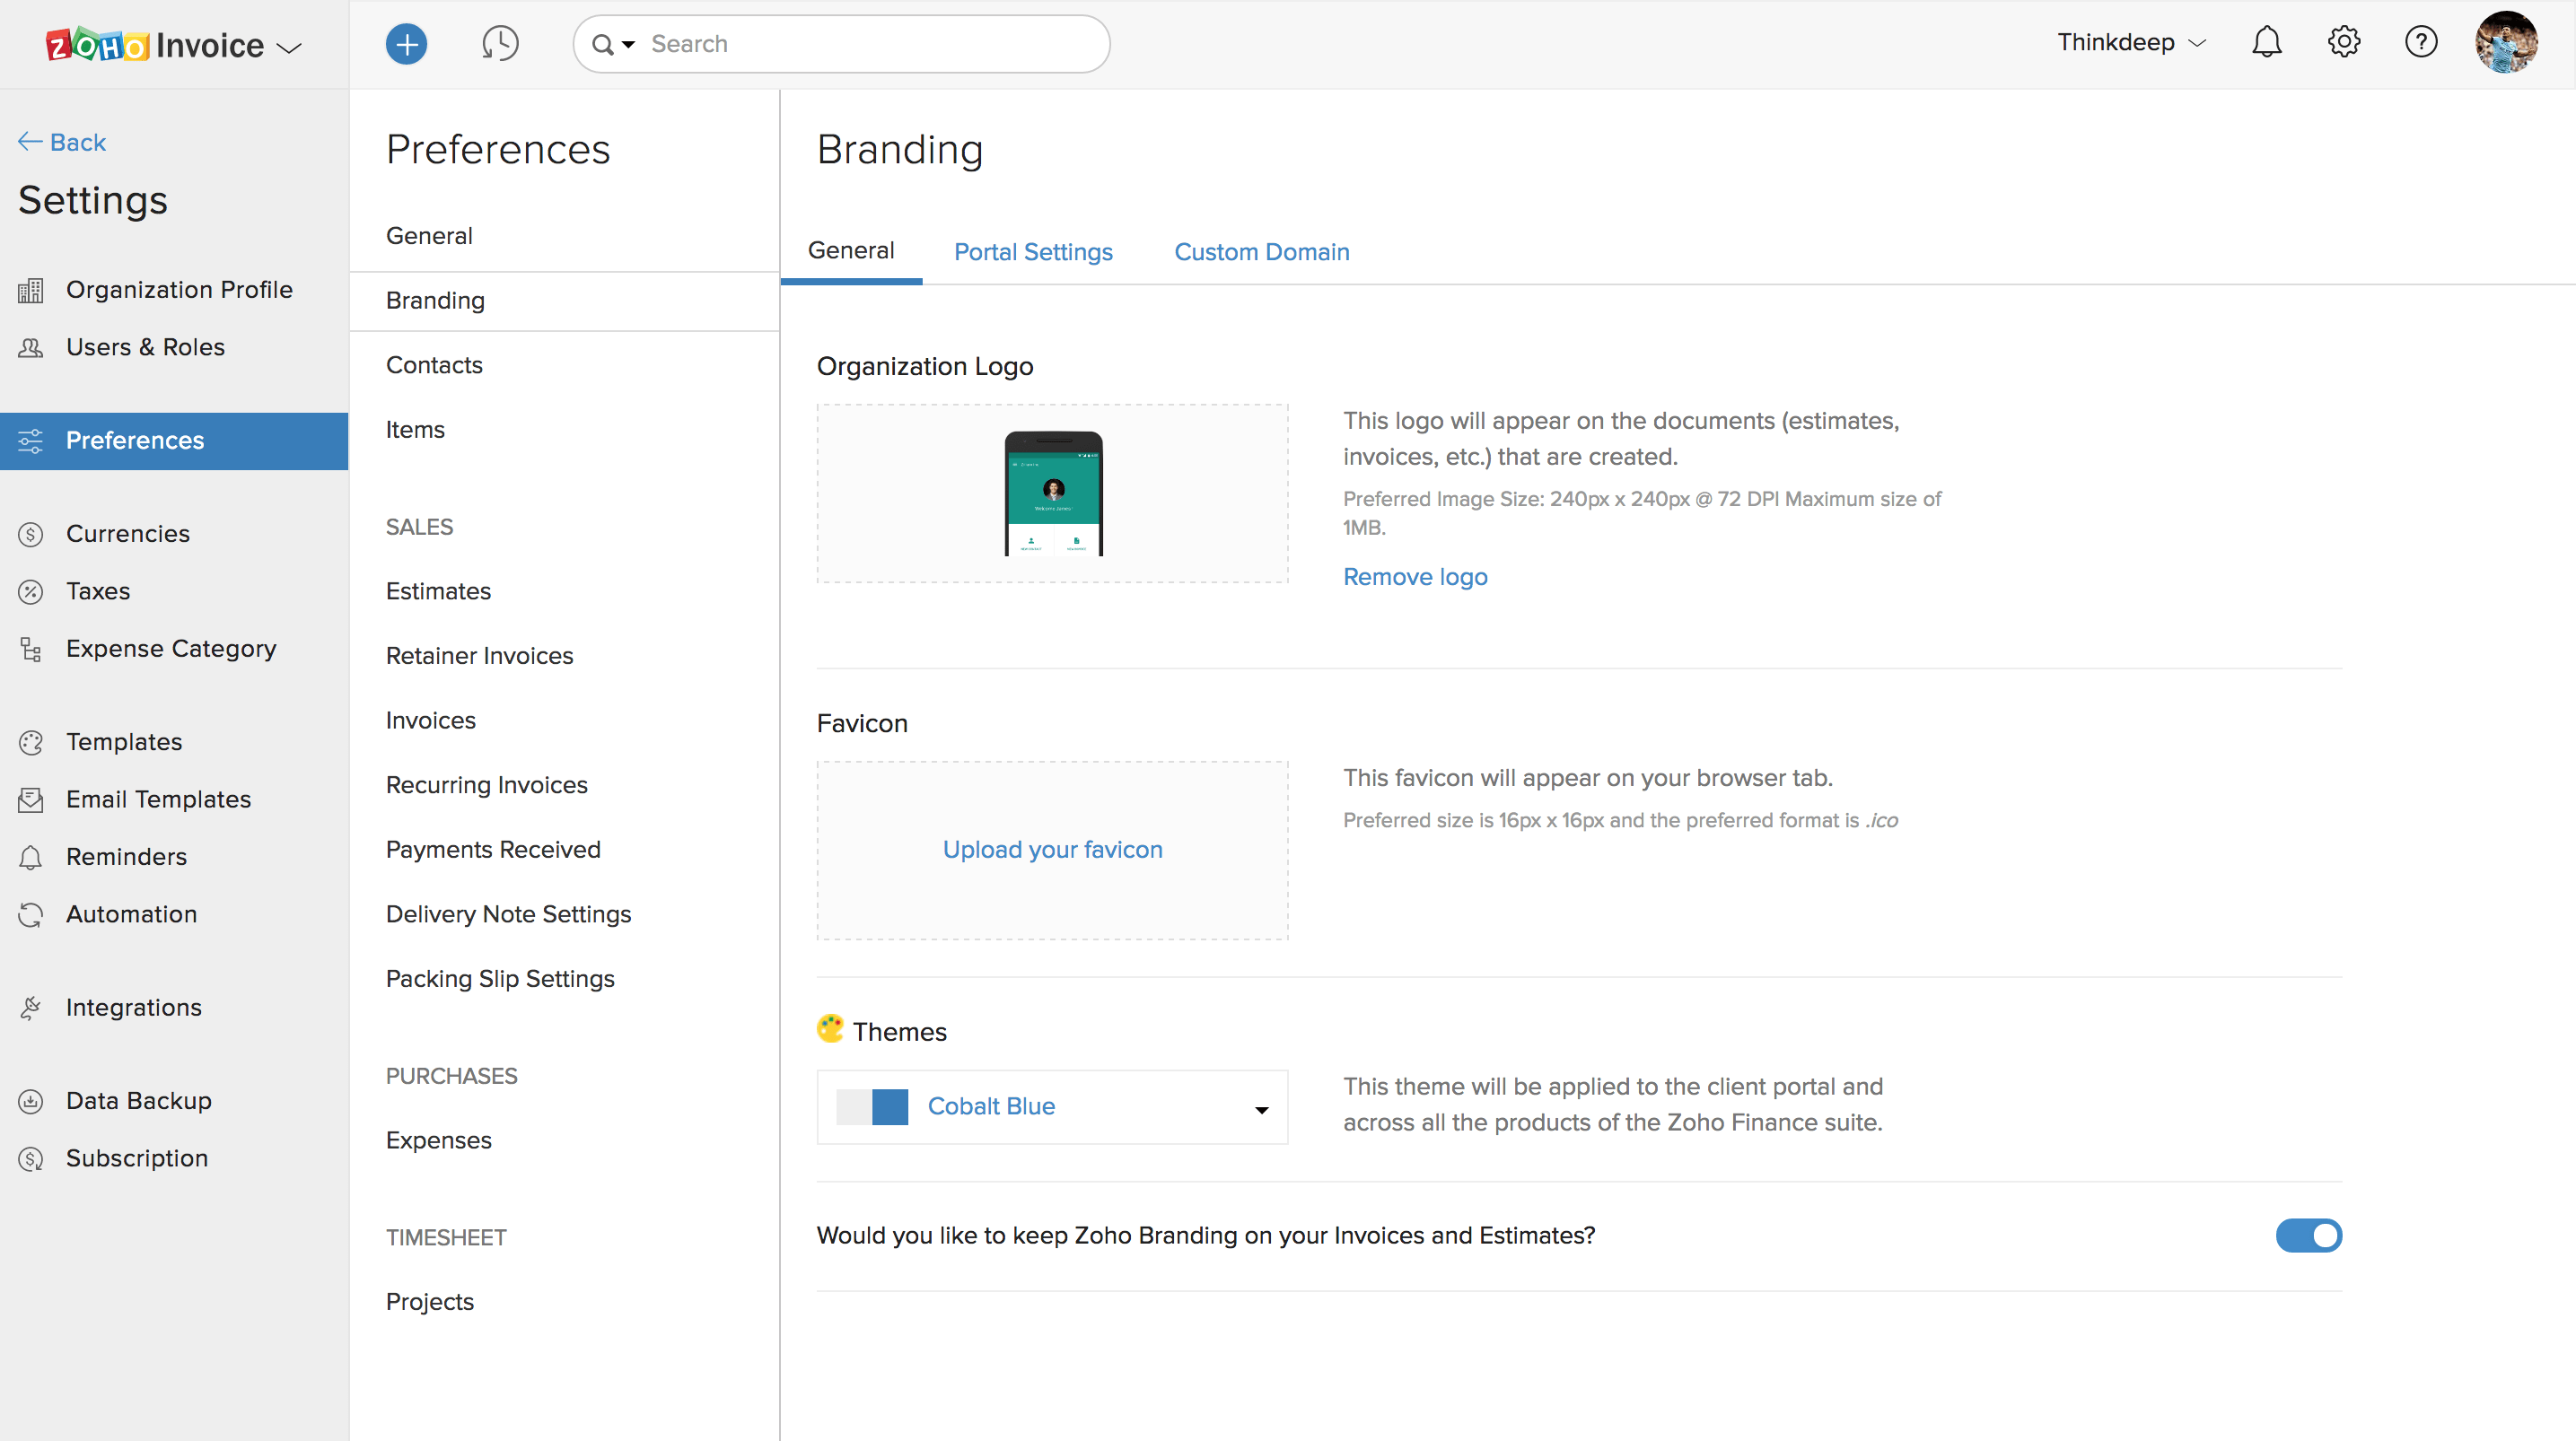2576x1441 pixels.
Task: Open the recent history clock icon
Action: [500, 44]
